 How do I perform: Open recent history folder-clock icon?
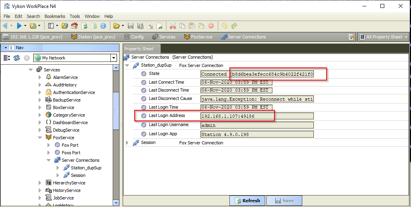point(65,26)
